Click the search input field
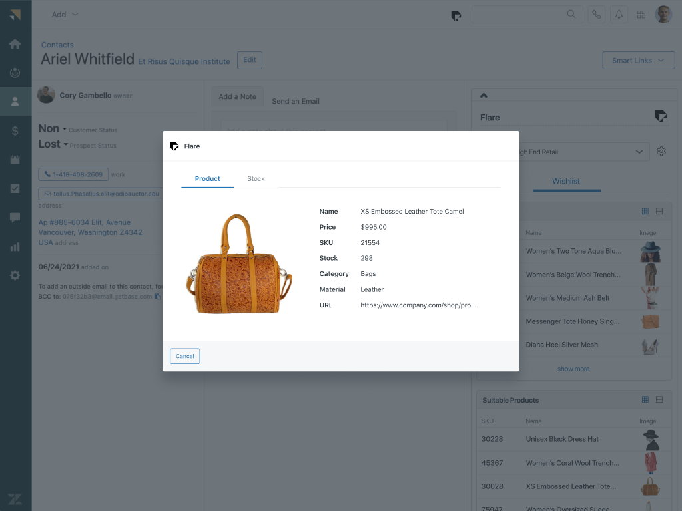The width and height of the screenshot is (682, 511). coord(519,15)
